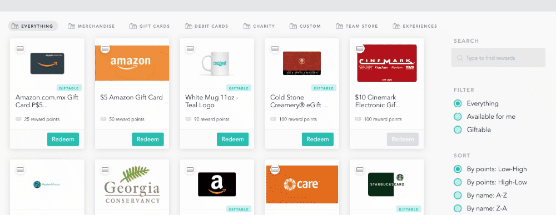Click the magnifier icon in search box

click(x=460, y=58)
